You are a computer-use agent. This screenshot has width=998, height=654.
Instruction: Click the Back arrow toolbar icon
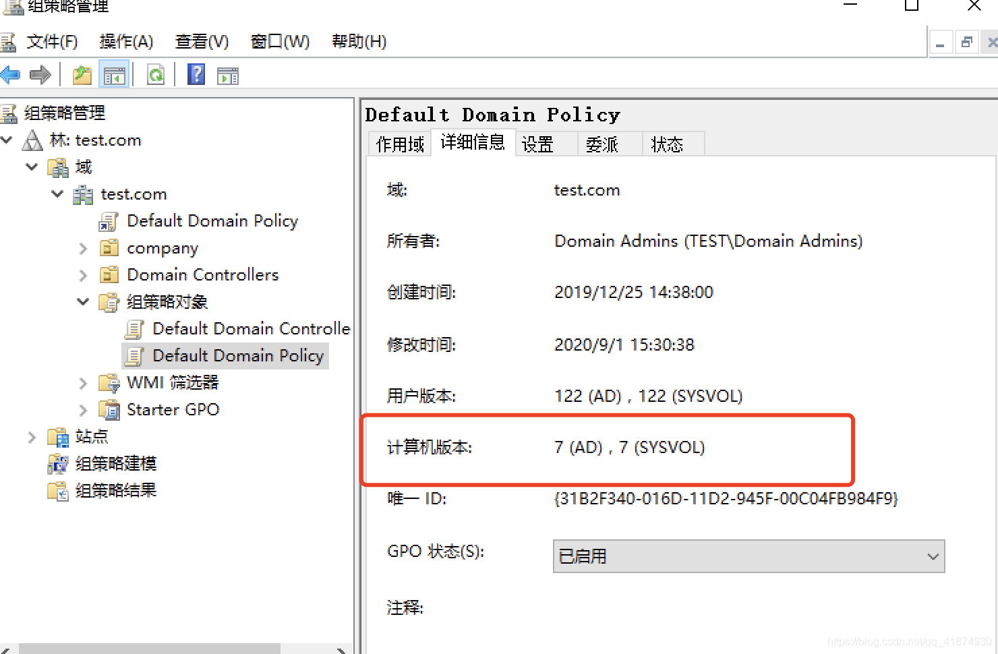(x=11, y=75)
